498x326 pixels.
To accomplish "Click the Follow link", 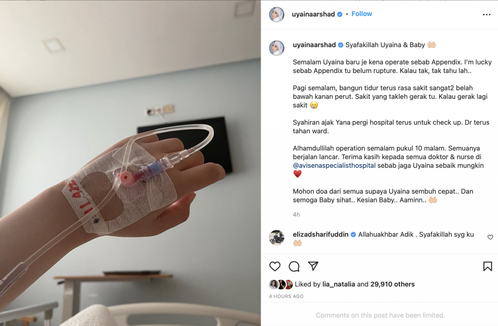I will [361, 14].
